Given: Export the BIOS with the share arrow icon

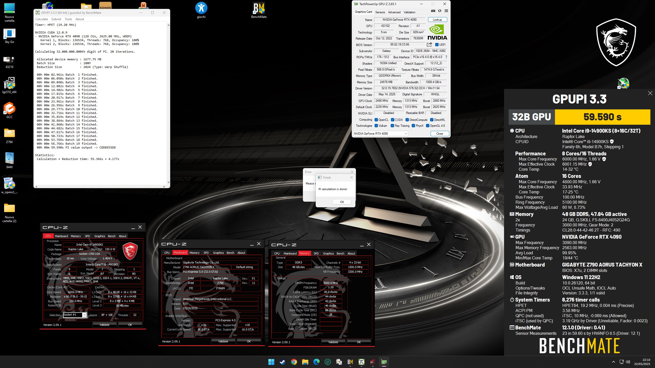Looking at the screenshot, I should coord(429,44).
